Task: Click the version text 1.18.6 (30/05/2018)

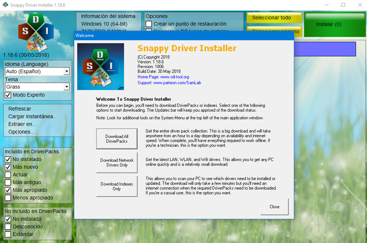Action: [26, 55]
